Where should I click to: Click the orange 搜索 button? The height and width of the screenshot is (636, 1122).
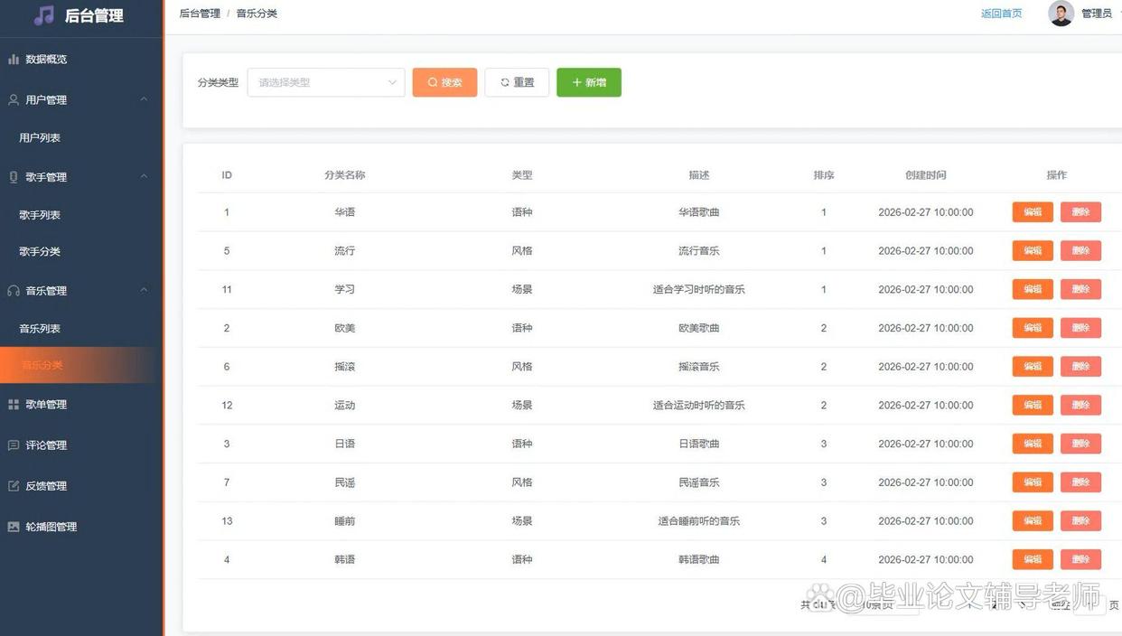point(444,82)
